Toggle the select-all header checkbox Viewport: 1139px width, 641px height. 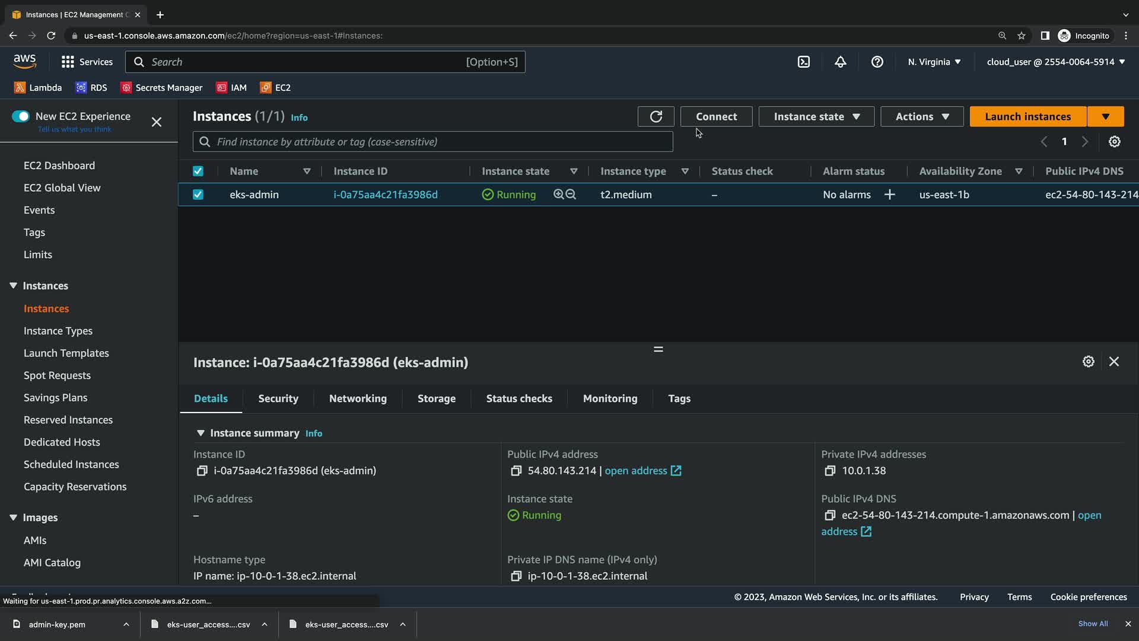coord(198,172)
